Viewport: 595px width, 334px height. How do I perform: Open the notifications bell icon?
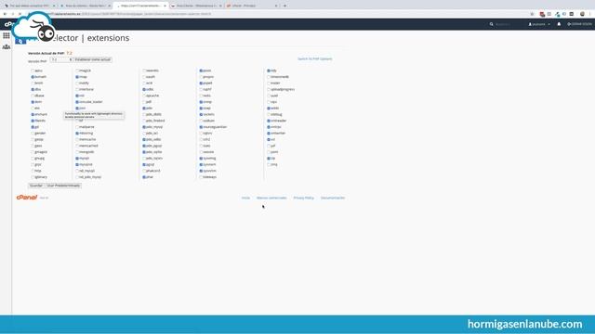559,24
